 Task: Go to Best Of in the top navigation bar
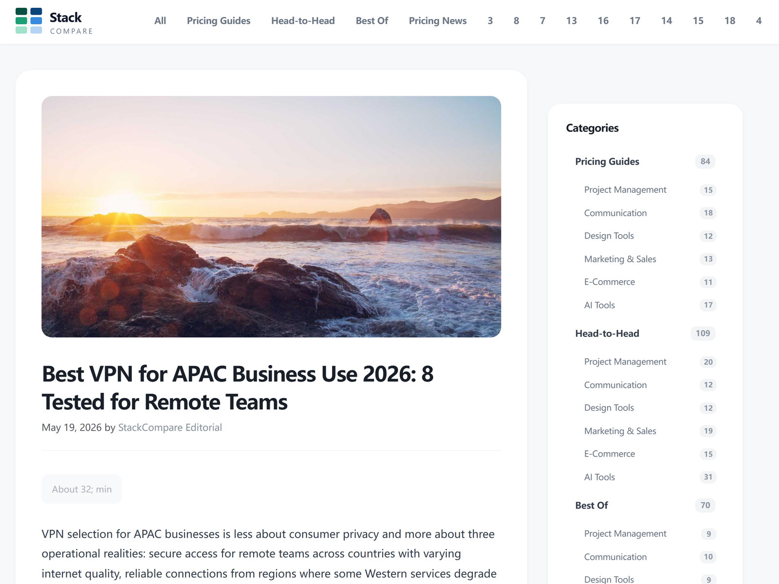point(372,21)
